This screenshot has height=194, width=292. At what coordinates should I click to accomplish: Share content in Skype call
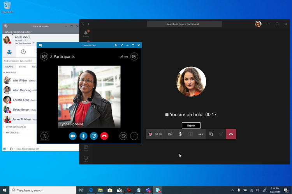[x=94, y=136]
